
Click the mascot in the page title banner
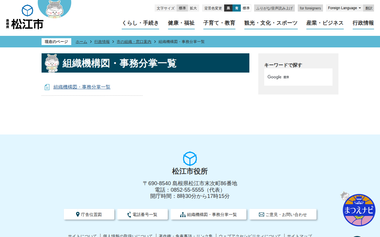52,63
